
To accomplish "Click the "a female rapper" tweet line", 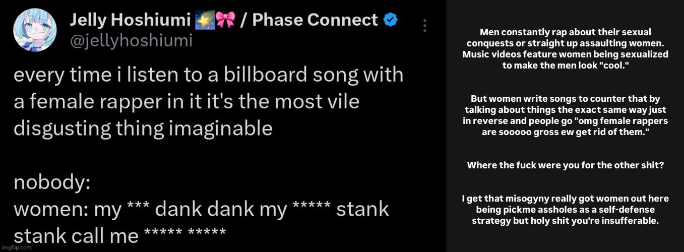I will coord(186,102).
